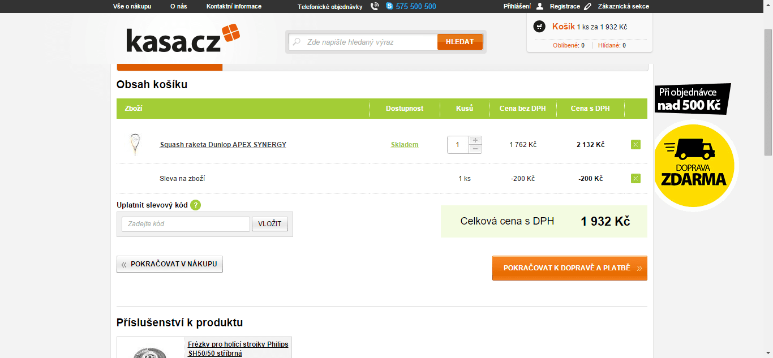Click the active orange checkout step tab
Image resolution: width=773 pixels, height=358 pixels.
click(170, 67)
